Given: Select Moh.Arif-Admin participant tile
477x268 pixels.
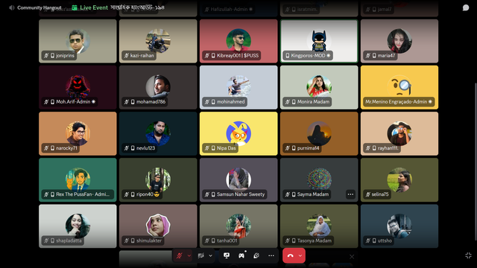Looking at the screenshot, I should point(78,87).
